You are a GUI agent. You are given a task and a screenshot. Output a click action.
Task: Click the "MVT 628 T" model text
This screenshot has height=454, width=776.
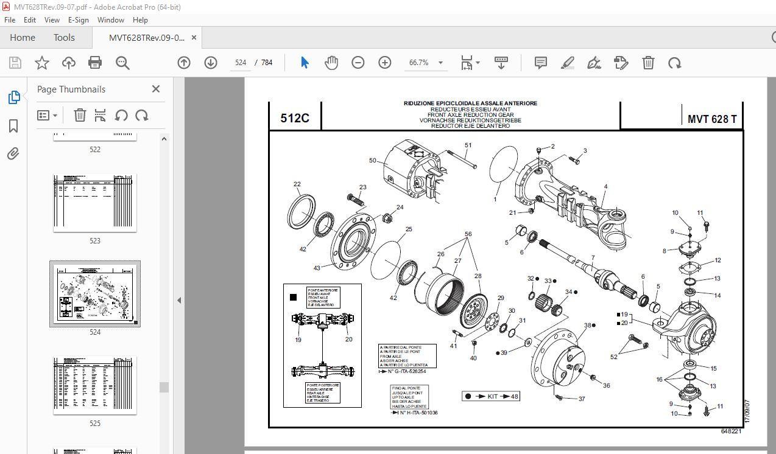click(x=712, y=119)
